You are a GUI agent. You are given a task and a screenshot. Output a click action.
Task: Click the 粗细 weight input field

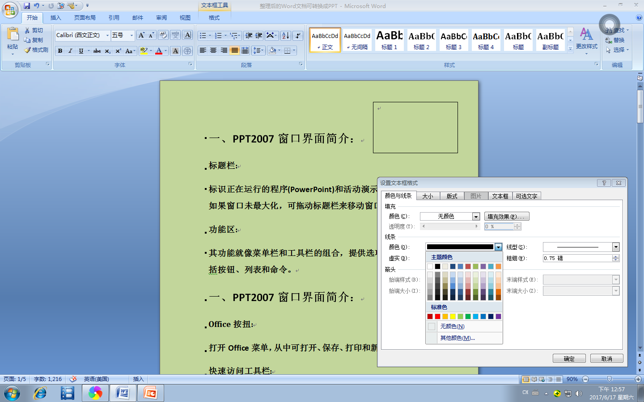click(577, 258)
